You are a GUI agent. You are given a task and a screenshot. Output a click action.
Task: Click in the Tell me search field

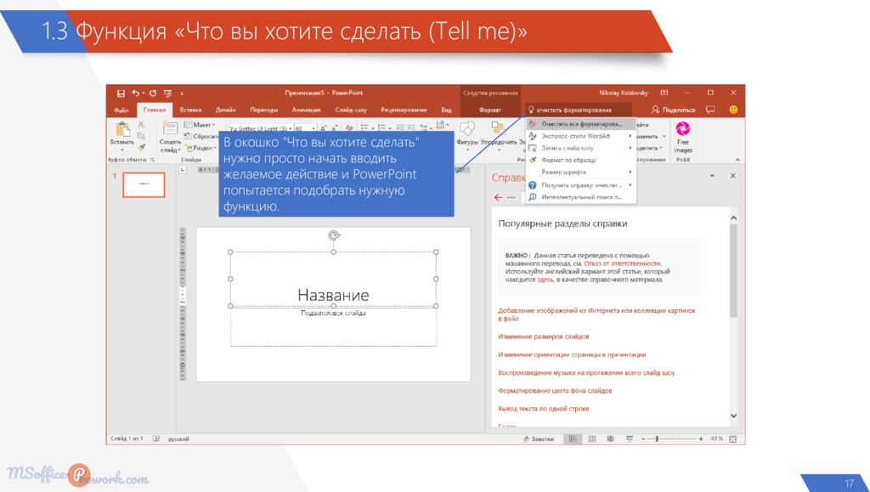(x=579, y=110)
